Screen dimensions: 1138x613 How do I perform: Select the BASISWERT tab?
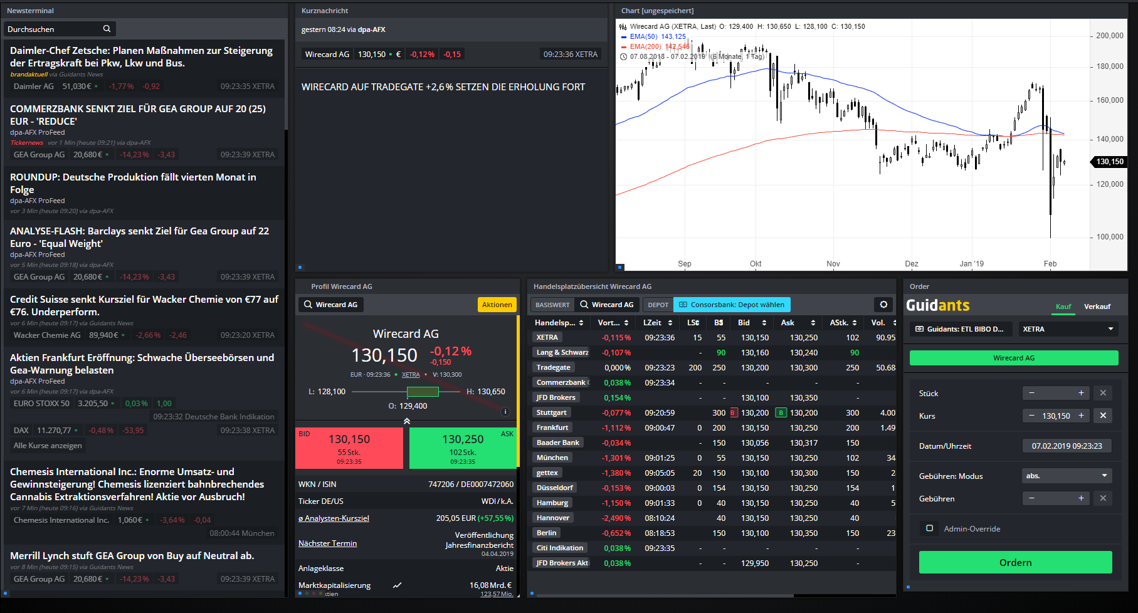click(x=552, y=305)
